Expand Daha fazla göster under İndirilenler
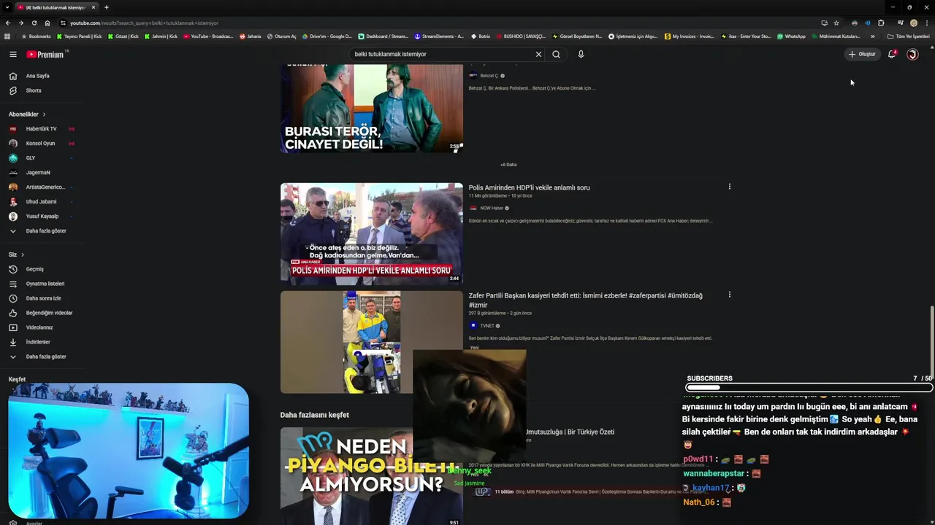 [45, 357]
